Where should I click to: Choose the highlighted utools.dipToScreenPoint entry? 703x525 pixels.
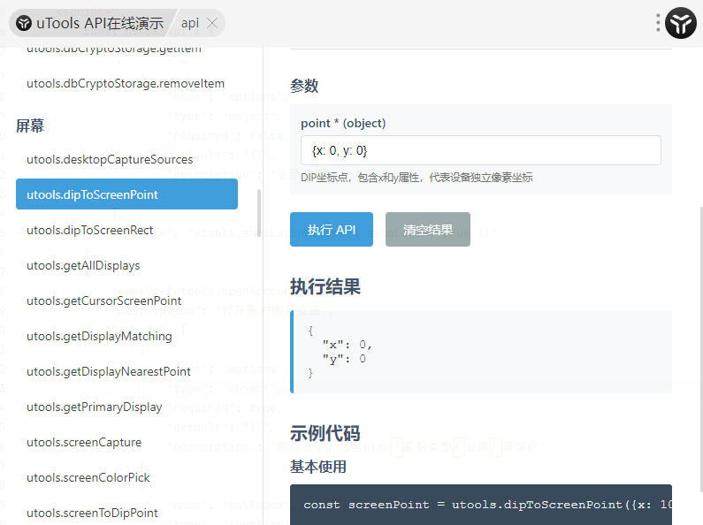[126, 194]
